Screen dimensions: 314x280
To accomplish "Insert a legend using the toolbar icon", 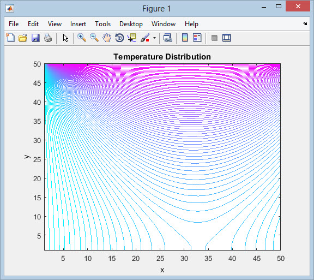I will [197, 38].
